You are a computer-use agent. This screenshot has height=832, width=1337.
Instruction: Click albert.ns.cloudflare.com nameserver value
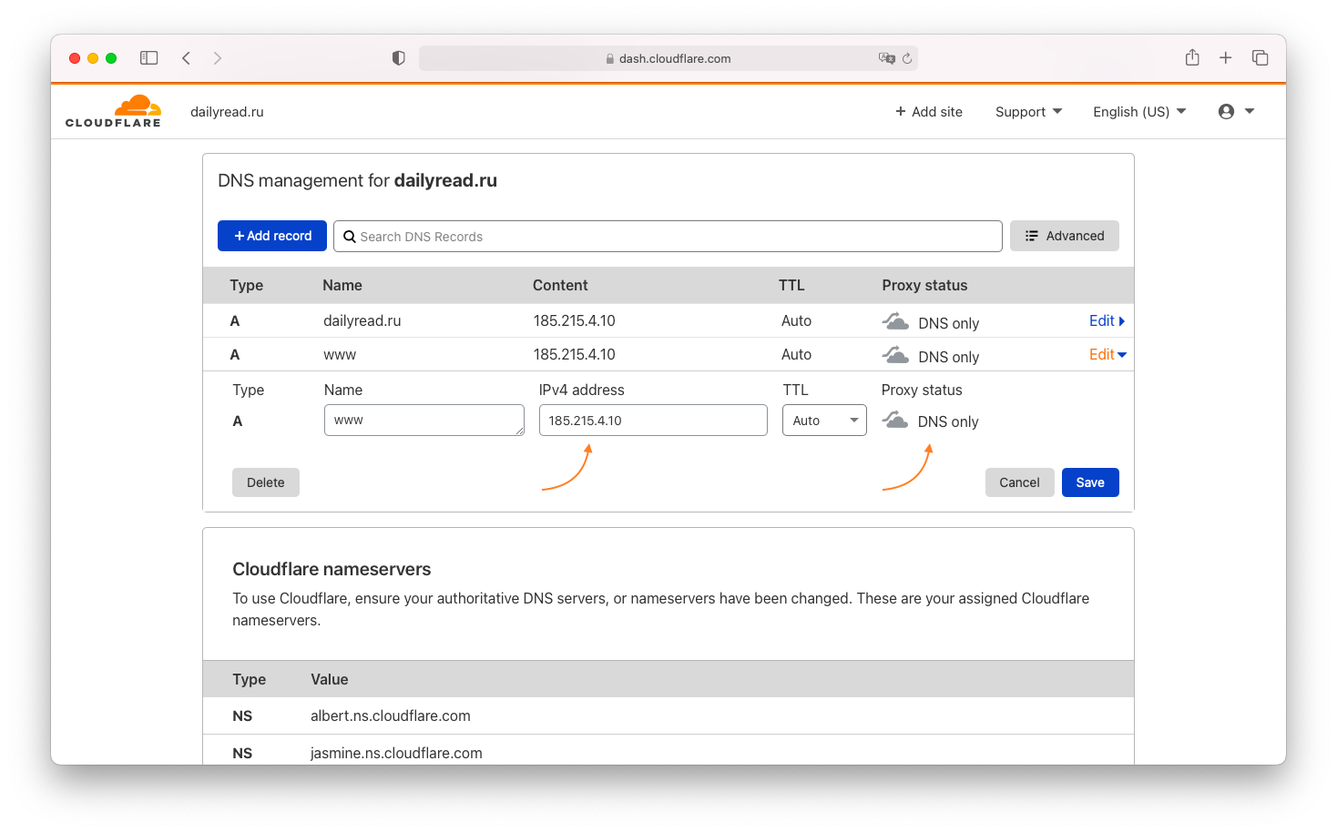pos(391,715)
